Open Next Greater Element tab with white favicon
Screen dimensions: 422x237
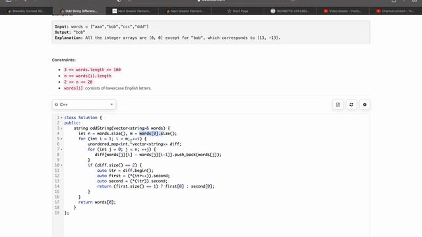[x=132, y=11]
